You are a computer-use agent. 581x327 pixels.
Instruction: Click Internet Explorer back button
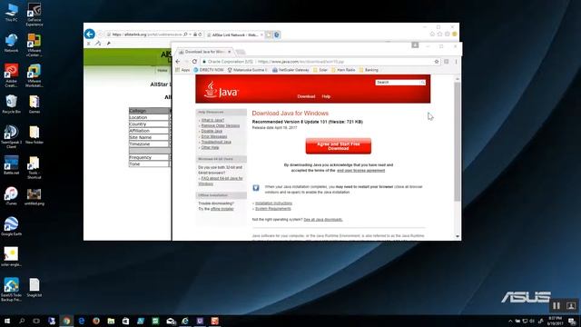[90, 35]
